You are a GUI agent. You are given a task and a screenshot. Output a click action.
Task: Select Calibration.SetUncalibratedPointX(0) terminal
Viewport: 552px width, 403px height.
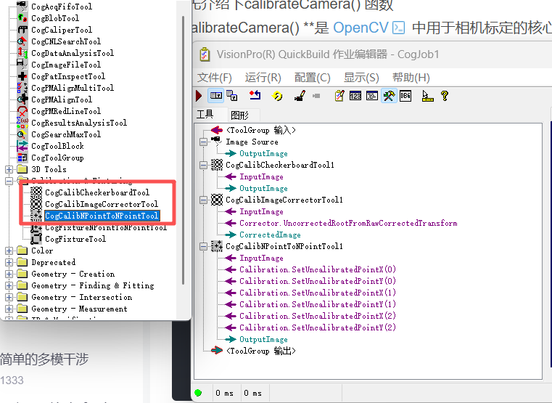point(318,269)
